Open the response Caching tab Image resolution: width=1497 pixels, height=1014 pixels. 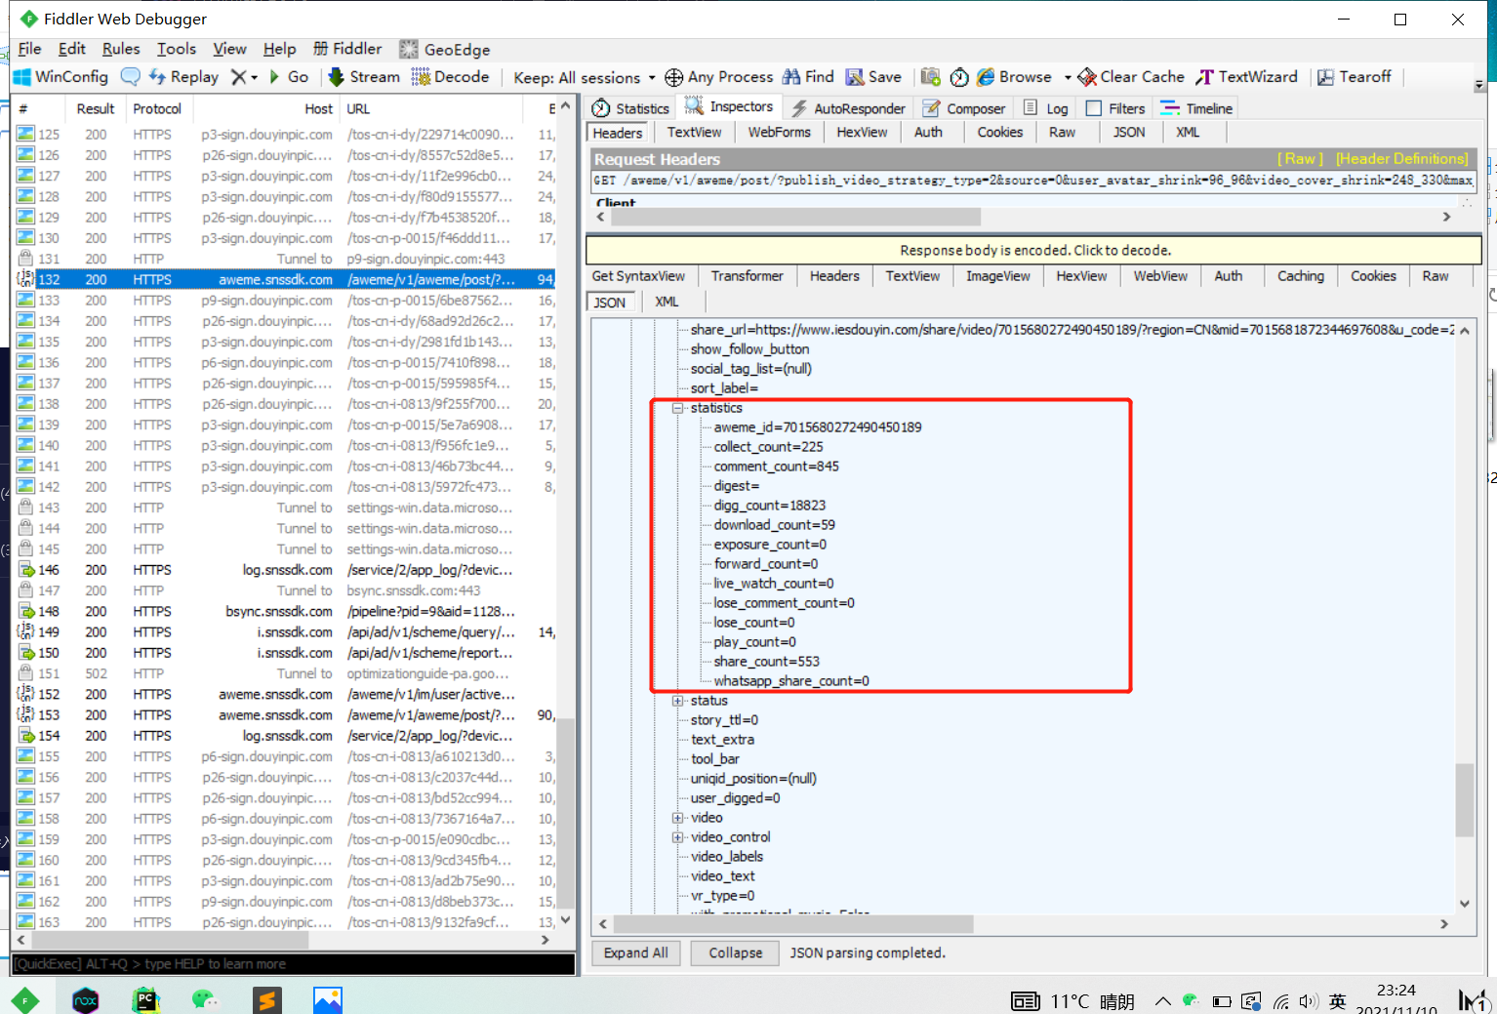[x=1301, y=276]
